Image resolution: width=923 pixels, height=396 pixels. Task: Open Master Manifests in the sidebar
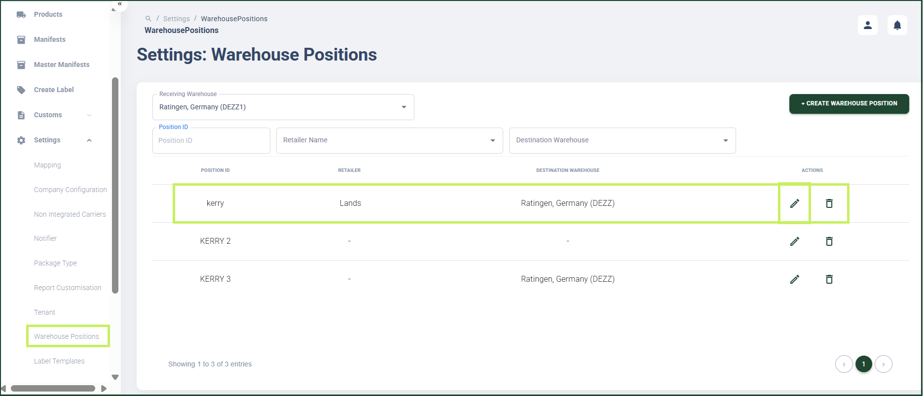click(x=62, y=65)
